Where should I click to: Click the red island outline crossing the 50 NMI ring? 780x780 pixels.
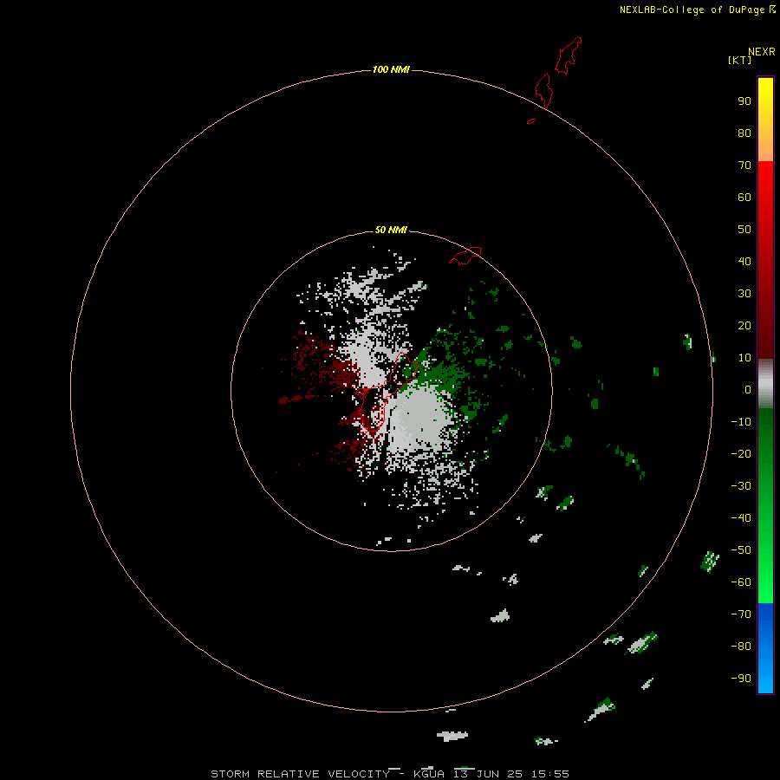click(465, 256)
